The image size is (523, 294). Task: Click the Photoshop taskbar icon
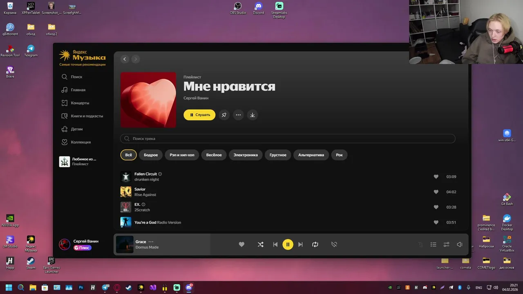click(x=81, y=287)
